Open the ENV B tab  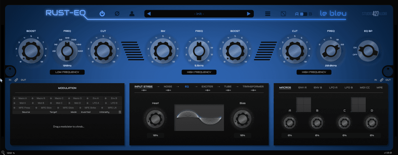318,87
